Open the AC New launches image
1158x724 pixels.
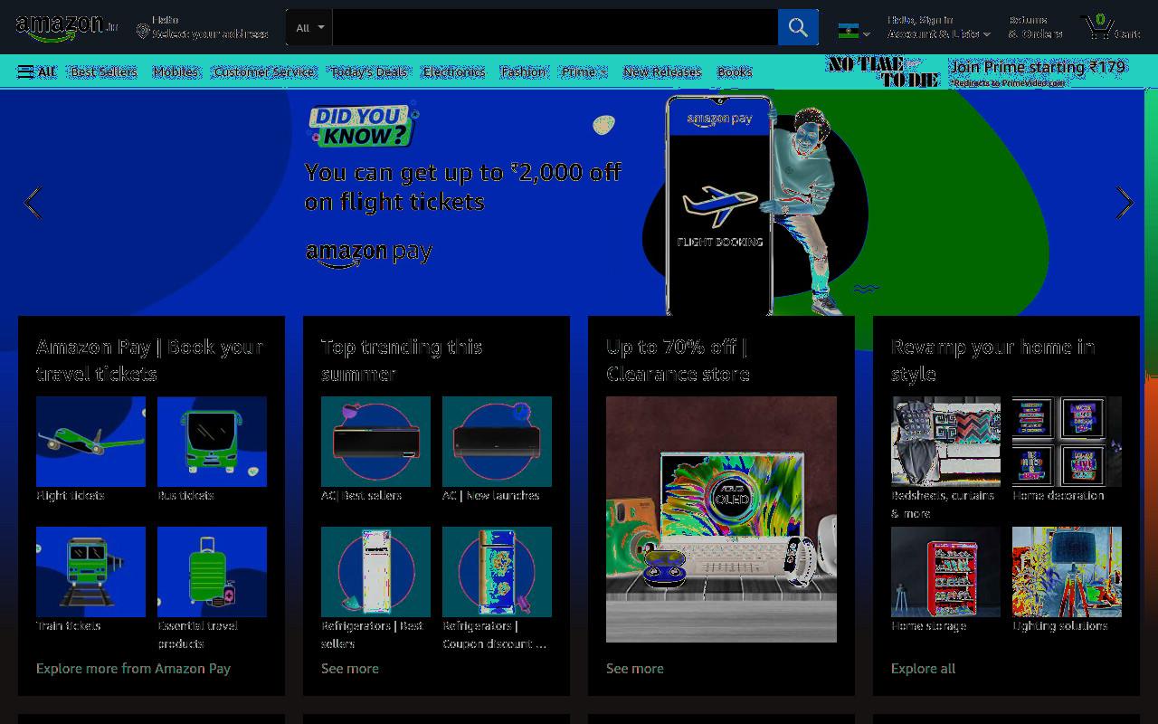point(497,442)
